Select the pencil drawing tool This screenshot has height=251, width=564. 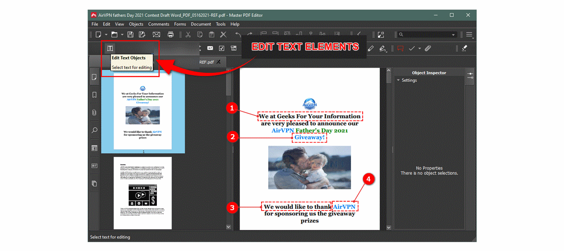point(371,48)
